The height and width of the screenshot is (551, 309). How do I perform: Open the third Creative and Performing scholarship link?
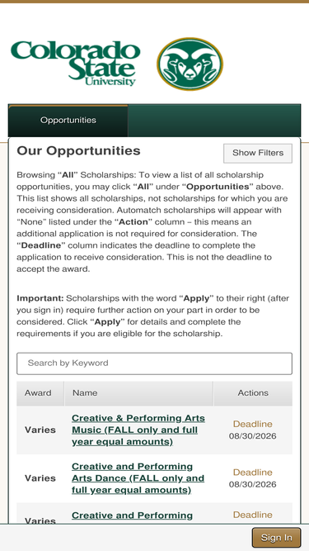pos(132,515)
